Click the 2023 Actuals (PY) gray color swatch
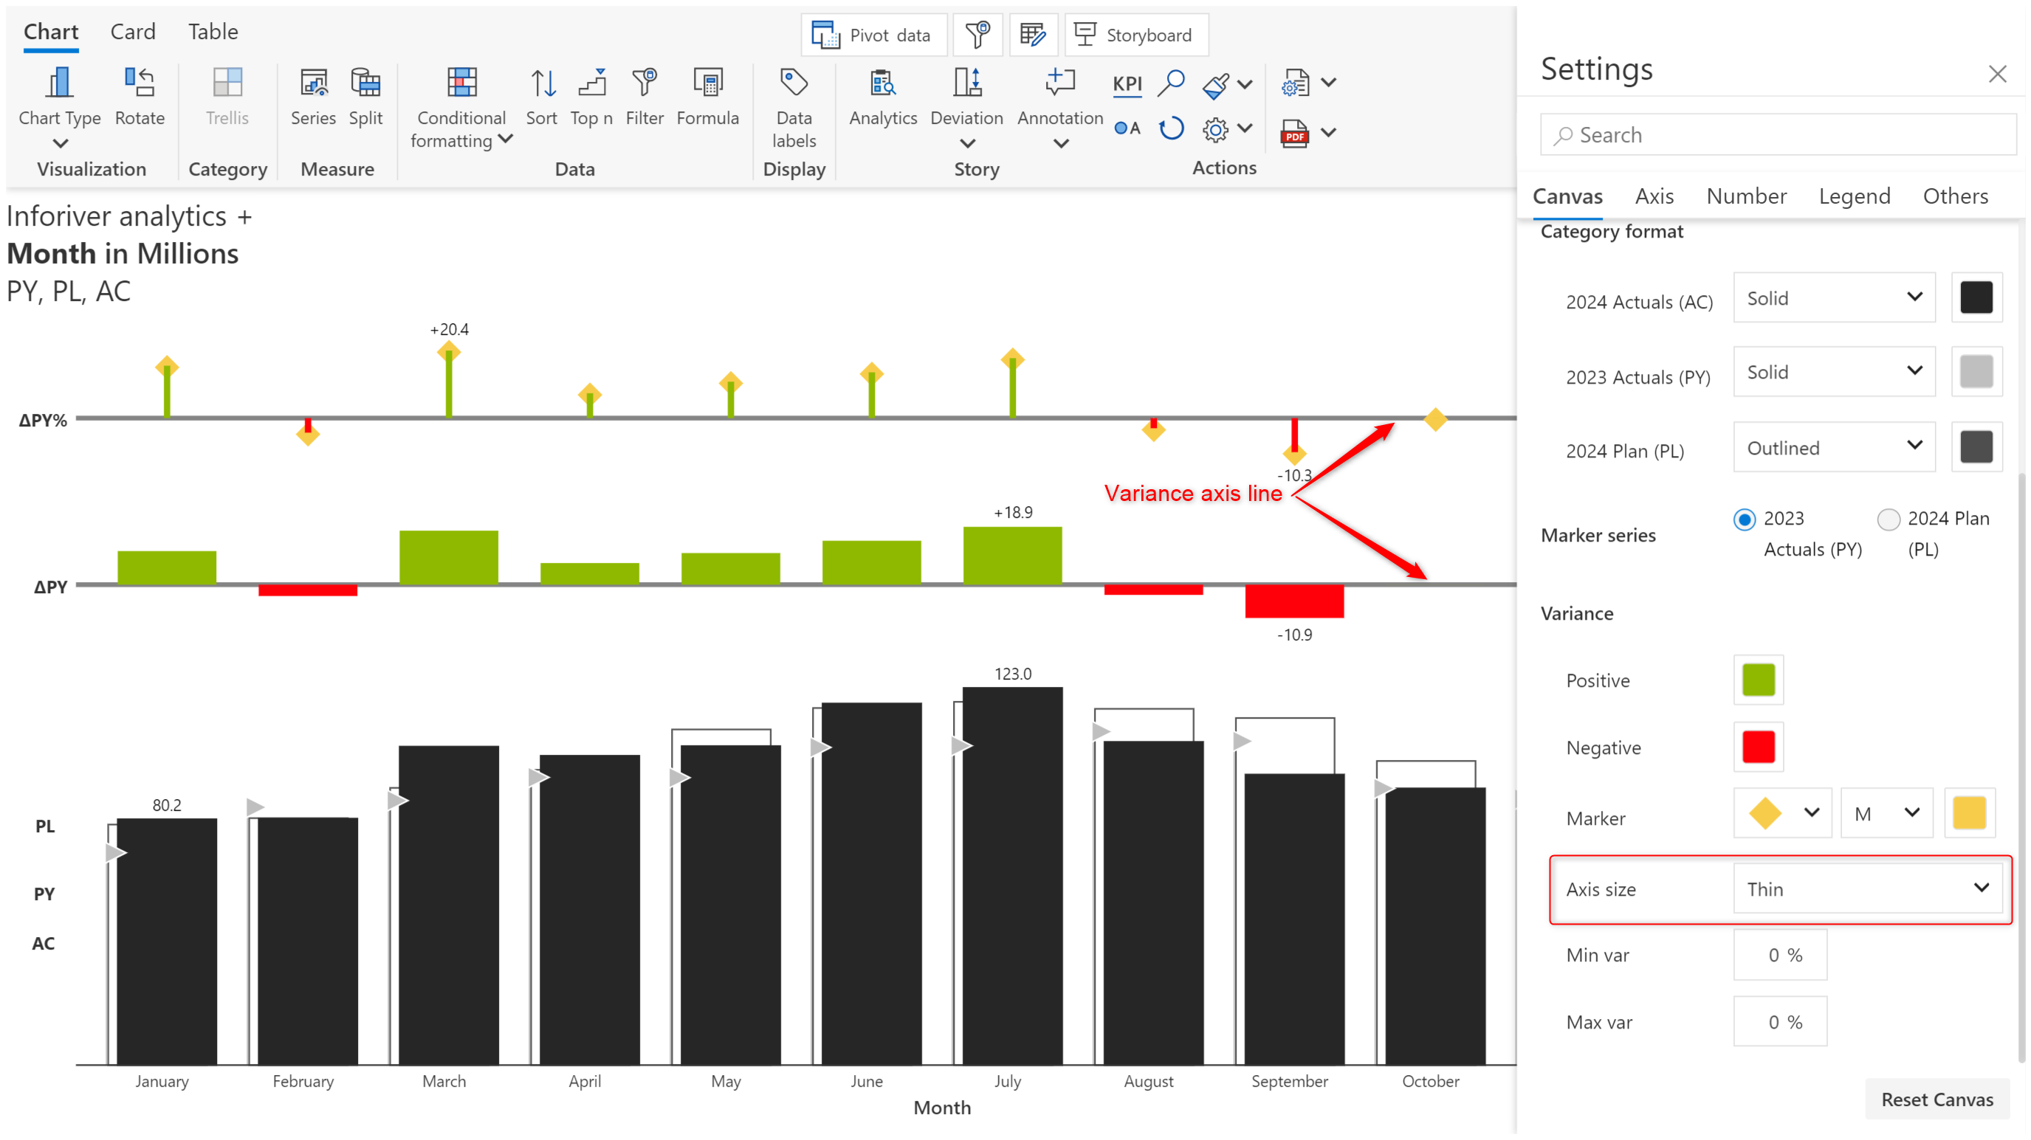Viewport: 2031px width, 1140px height. click(x=1976, y=372)
